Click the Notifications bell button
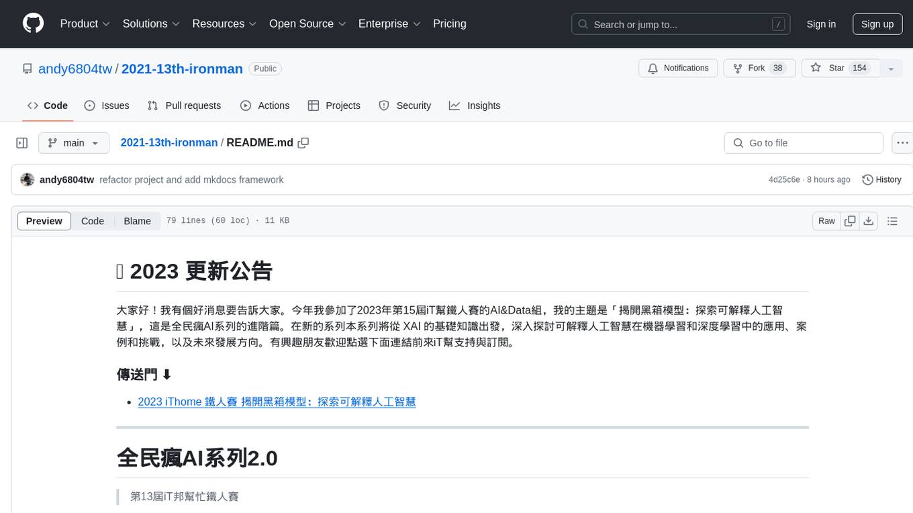Viewport: 913px width, 513px height. (x=678, y=68)
